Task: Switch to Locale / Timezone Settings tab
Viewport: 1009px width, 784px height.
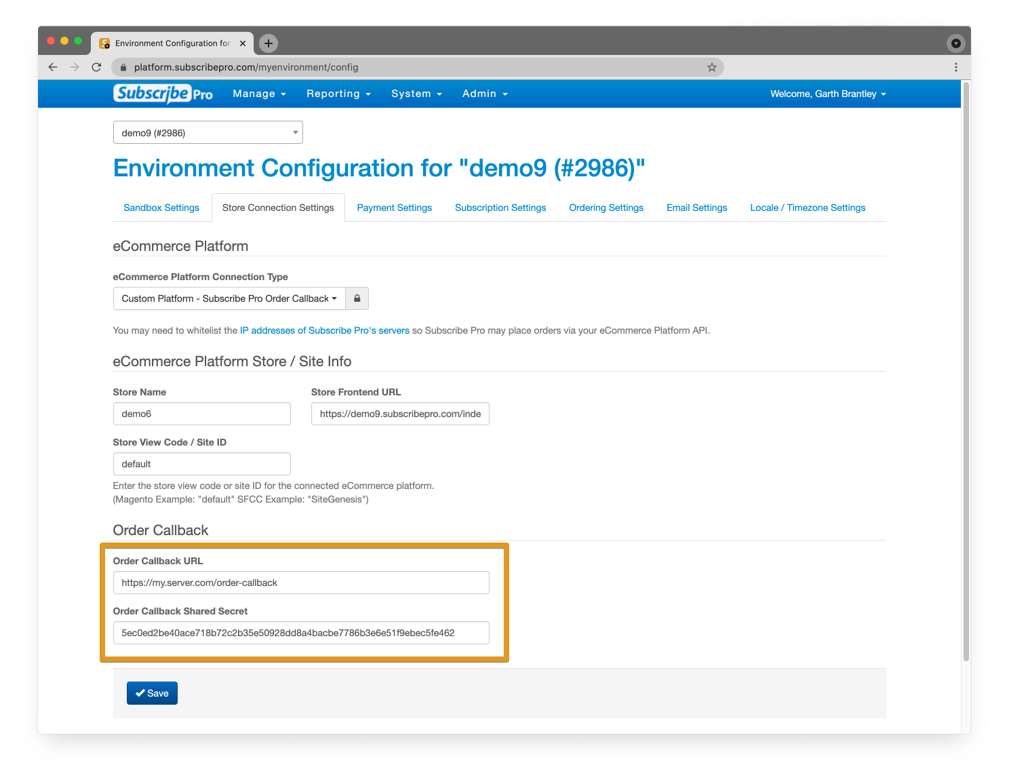Action: pyautogui.click(x=808, y=208)
